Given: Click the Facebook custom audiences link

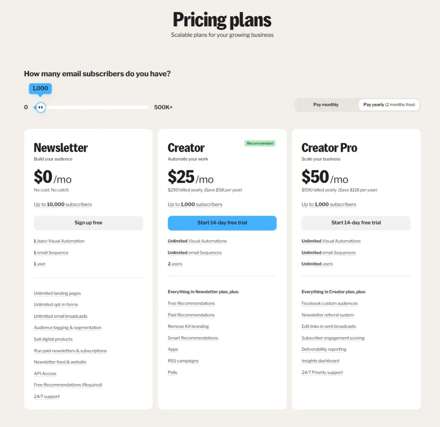Looking at the screenshot, I should 330,303.
